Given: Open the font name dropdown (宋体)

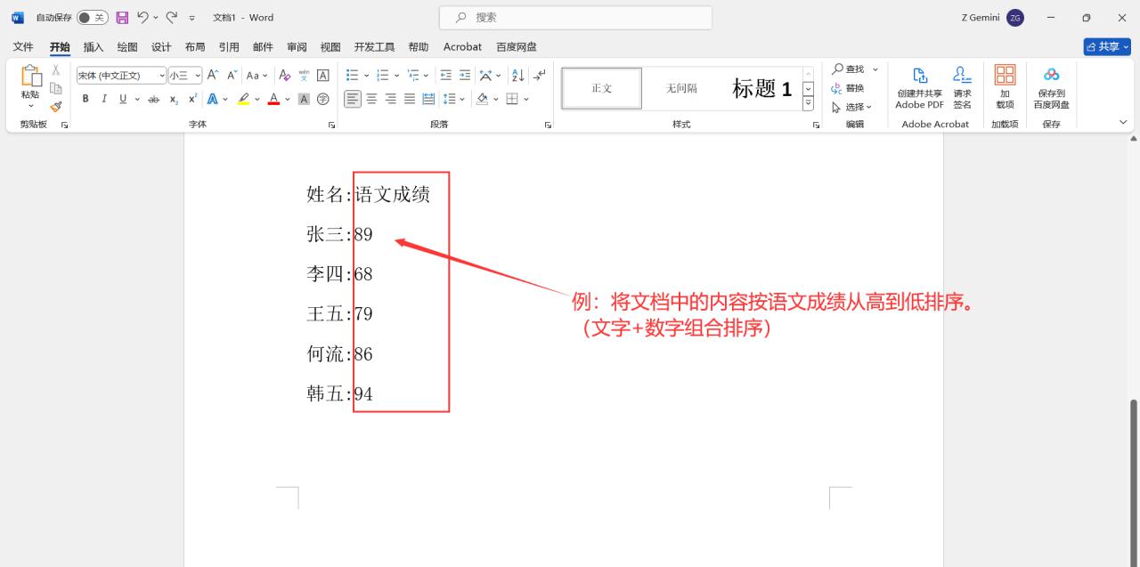Looking at the screenshot, I should coord(161,76).
